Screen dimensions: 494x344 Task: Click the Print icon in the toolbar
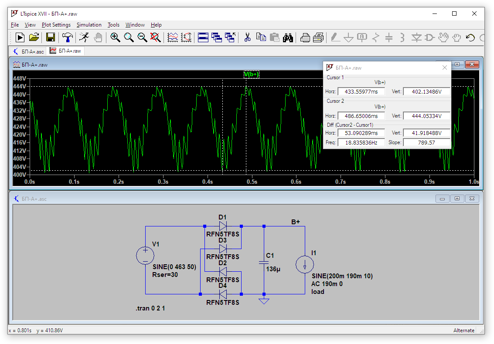pyautogui.click(x=305, y=37)
